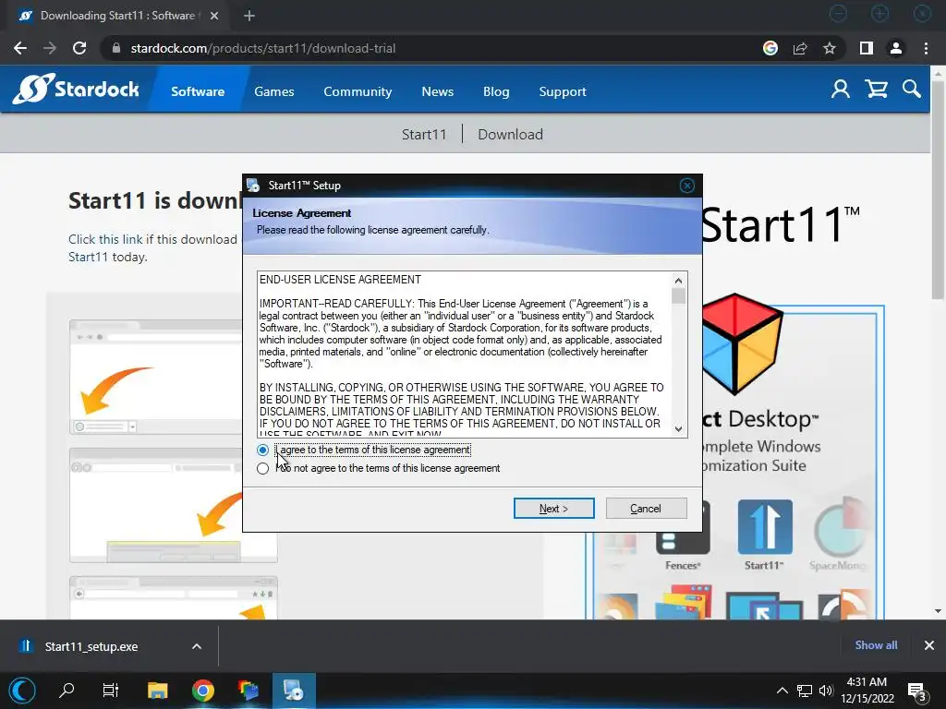Open taskbar search
Screen dimensions: 946x709
67,691
